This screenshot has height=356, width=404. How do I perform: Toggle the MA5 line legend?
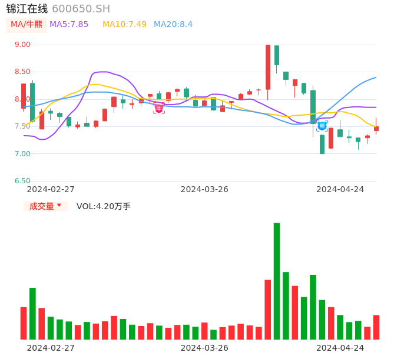(69, 25)
